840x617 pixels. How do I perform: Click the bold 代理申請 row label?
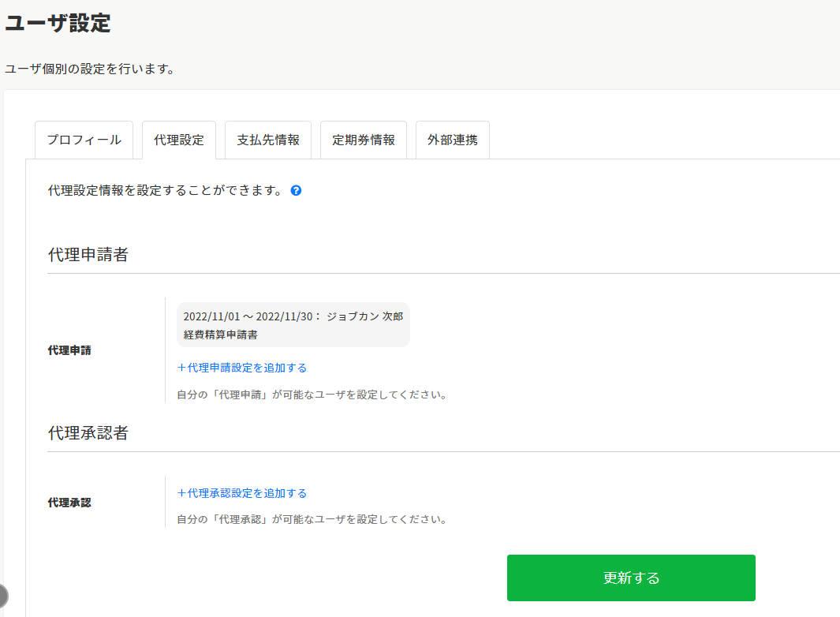[69, 350]
